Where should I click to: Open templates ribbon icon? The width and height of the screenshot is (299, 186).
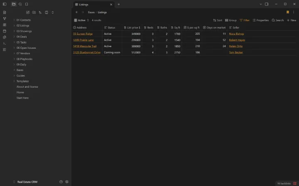(x=5, y=37)
